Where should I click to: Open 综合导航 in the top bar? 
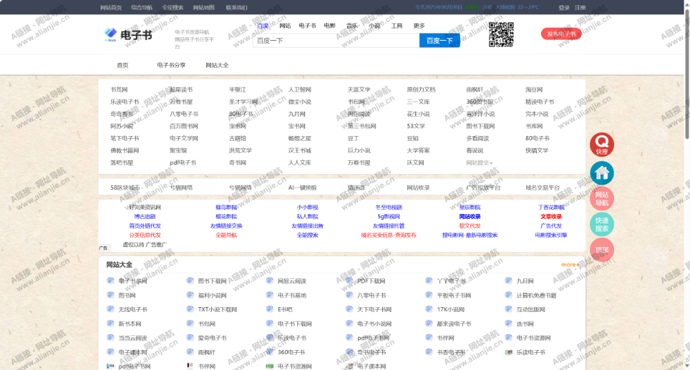click(x=141, y=8)
